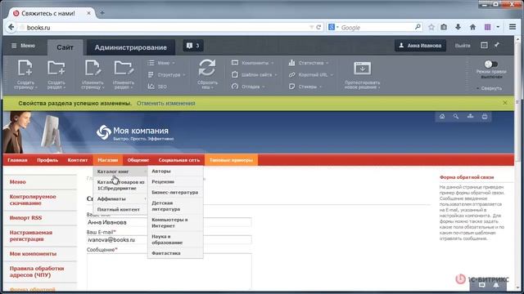Close the Свяжитесь с нами tab
This screenshot has height=294, width=524.
(x=88, y=13)
